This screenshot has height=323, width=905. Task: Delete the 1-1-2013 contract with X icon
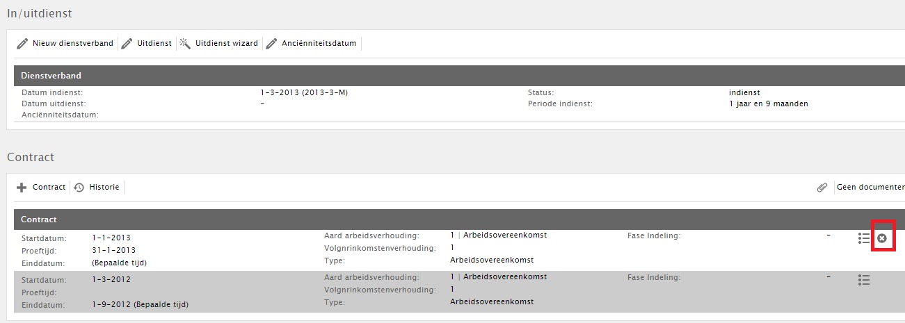click(x=882, y=238)
